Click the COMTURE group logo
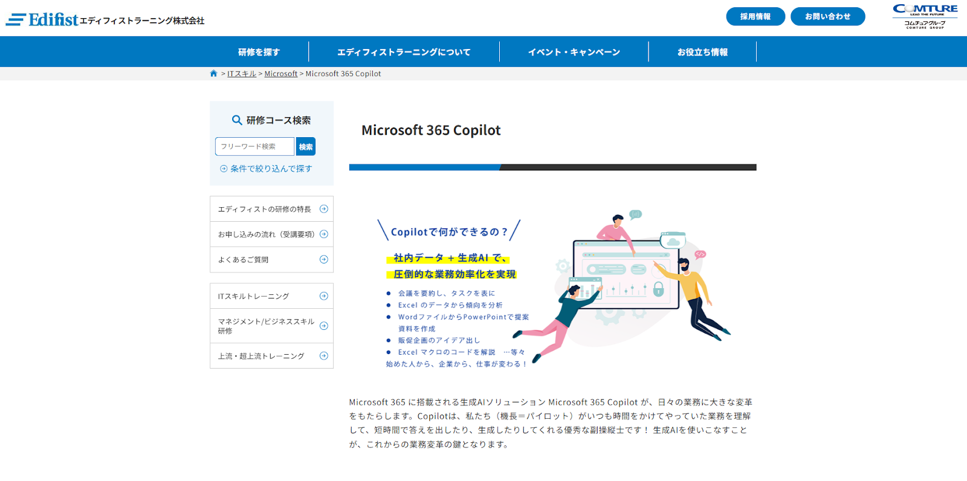 tap(925, 16)
